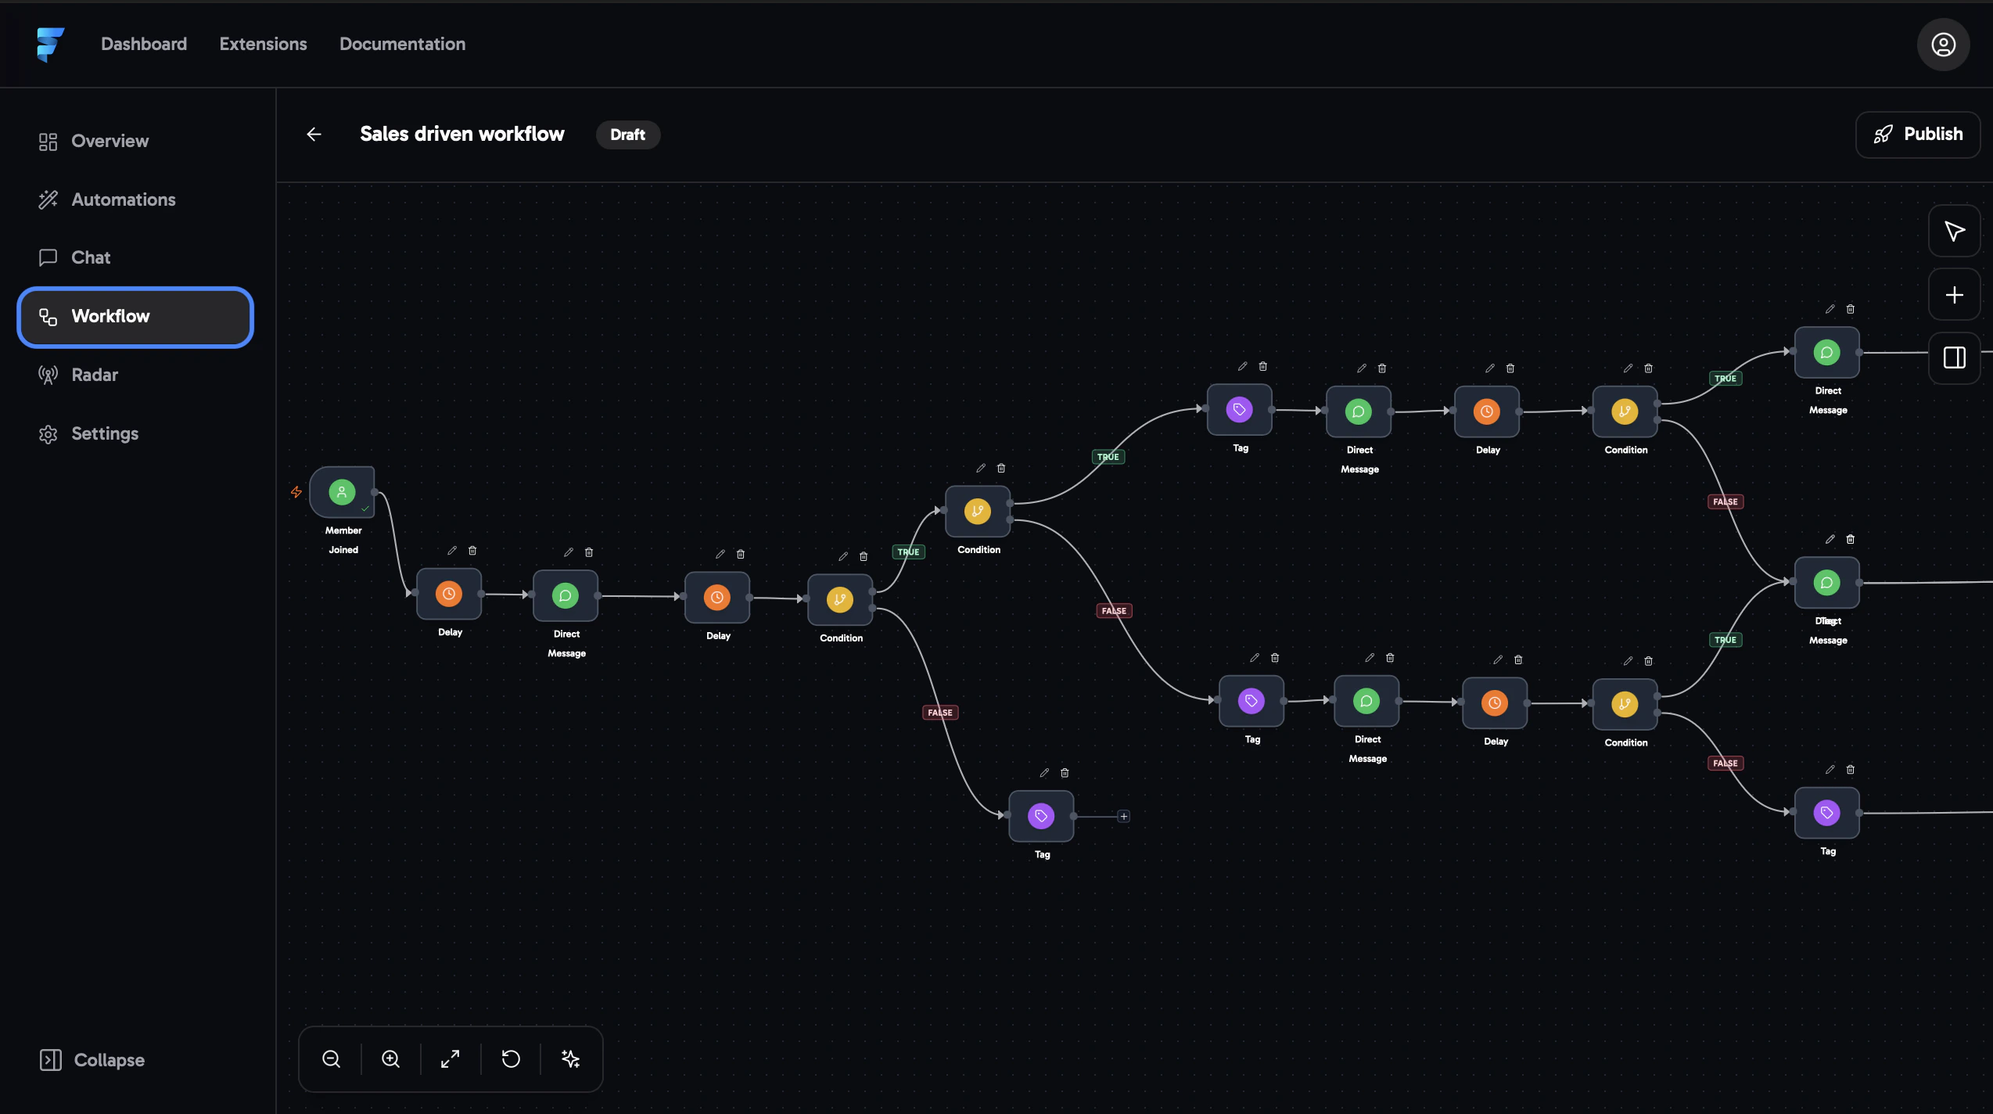
Task: Open the Radar sidebar item
Action: click(x=94, y=375)
